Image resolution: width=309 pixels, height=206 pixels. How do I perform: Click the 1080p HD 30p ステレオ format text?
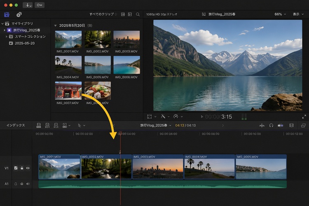162,14
